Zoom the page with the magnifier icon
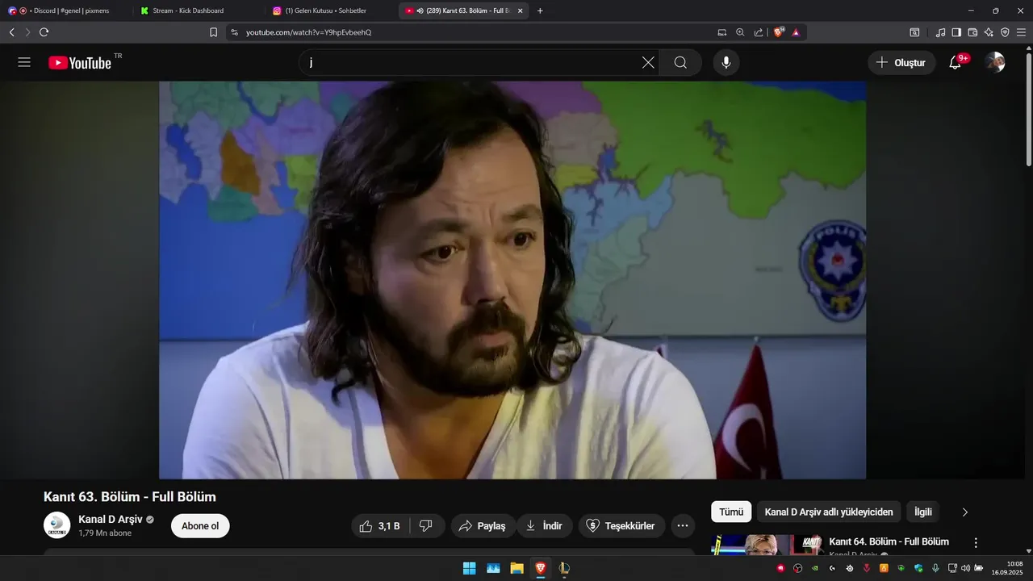1033x581 pixels. (x=740, y=32)
